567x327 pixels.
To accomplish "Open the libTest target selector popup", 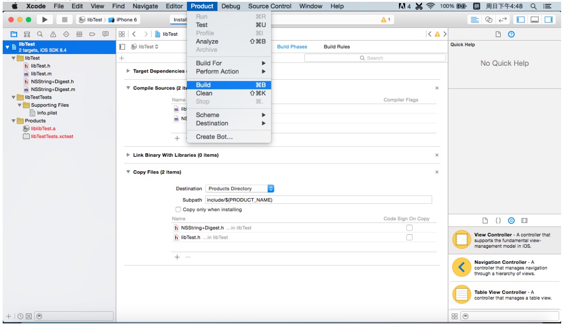I will click(x=145, y=47).
